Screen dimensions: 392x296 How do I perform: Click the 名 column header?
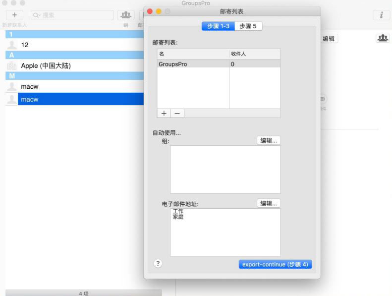[x=193, y=54]
